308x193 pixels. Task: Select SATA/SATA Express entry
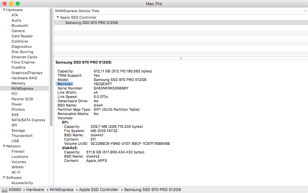(x=28, y=120)
